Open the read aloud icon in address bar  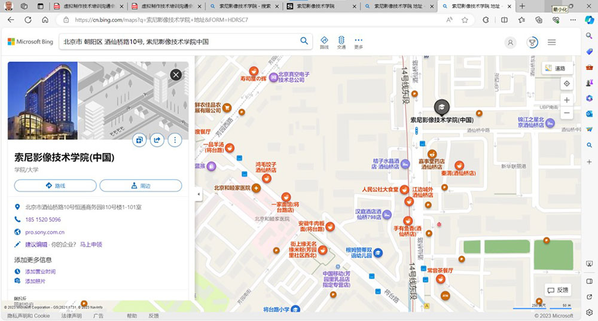[449, 20]
